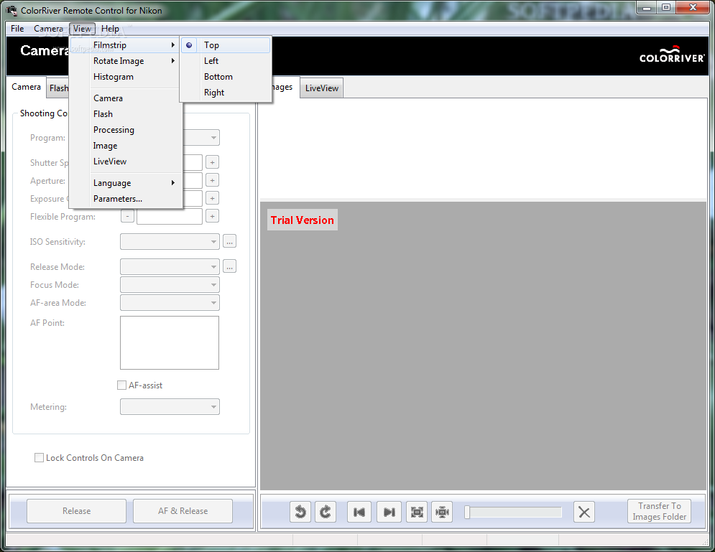
Task: Open the Program dropdown
Action: pos(201,138)
